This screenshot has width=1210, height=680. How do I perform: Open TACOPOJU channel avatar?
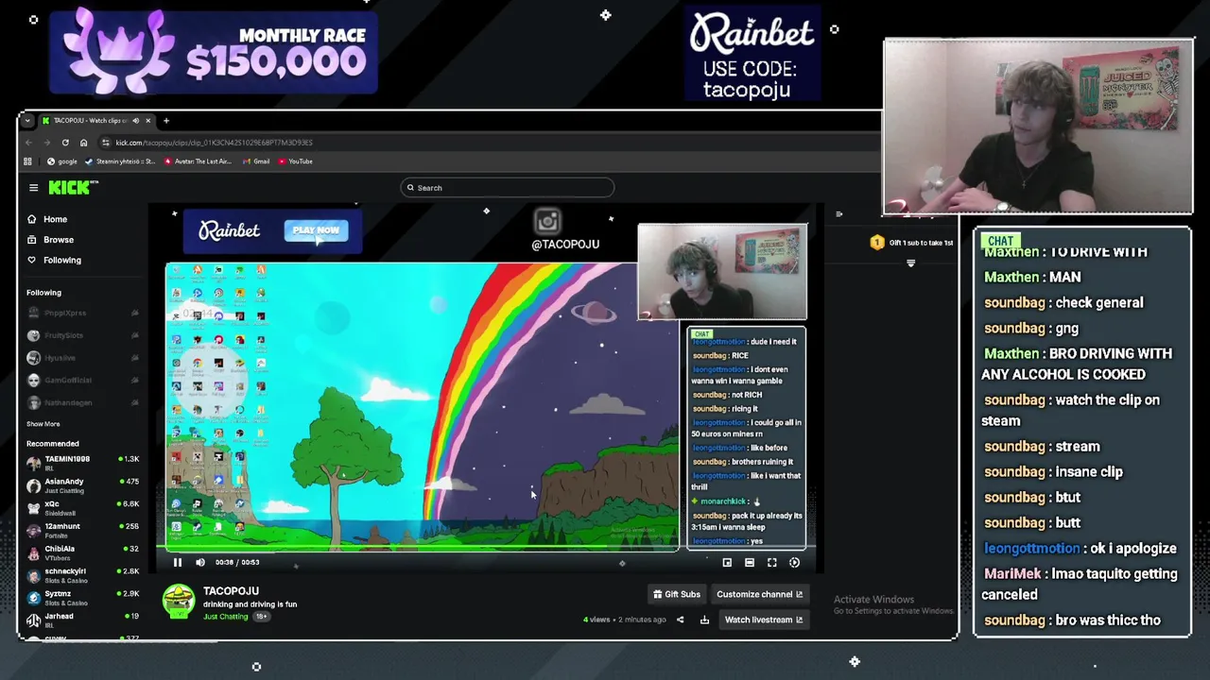click(179, 602)
